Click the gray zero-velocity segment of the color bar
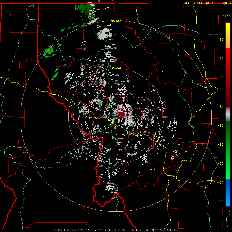 point(228,114)
